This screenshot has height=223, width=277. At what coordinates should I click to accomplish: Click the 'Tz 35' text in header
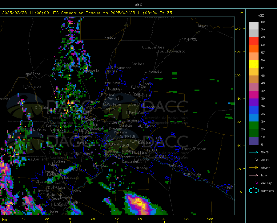pos(166,13)
